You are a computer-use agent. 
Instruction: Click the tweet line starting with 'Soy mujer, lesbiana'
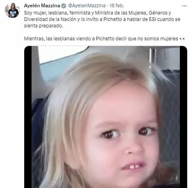97,13
